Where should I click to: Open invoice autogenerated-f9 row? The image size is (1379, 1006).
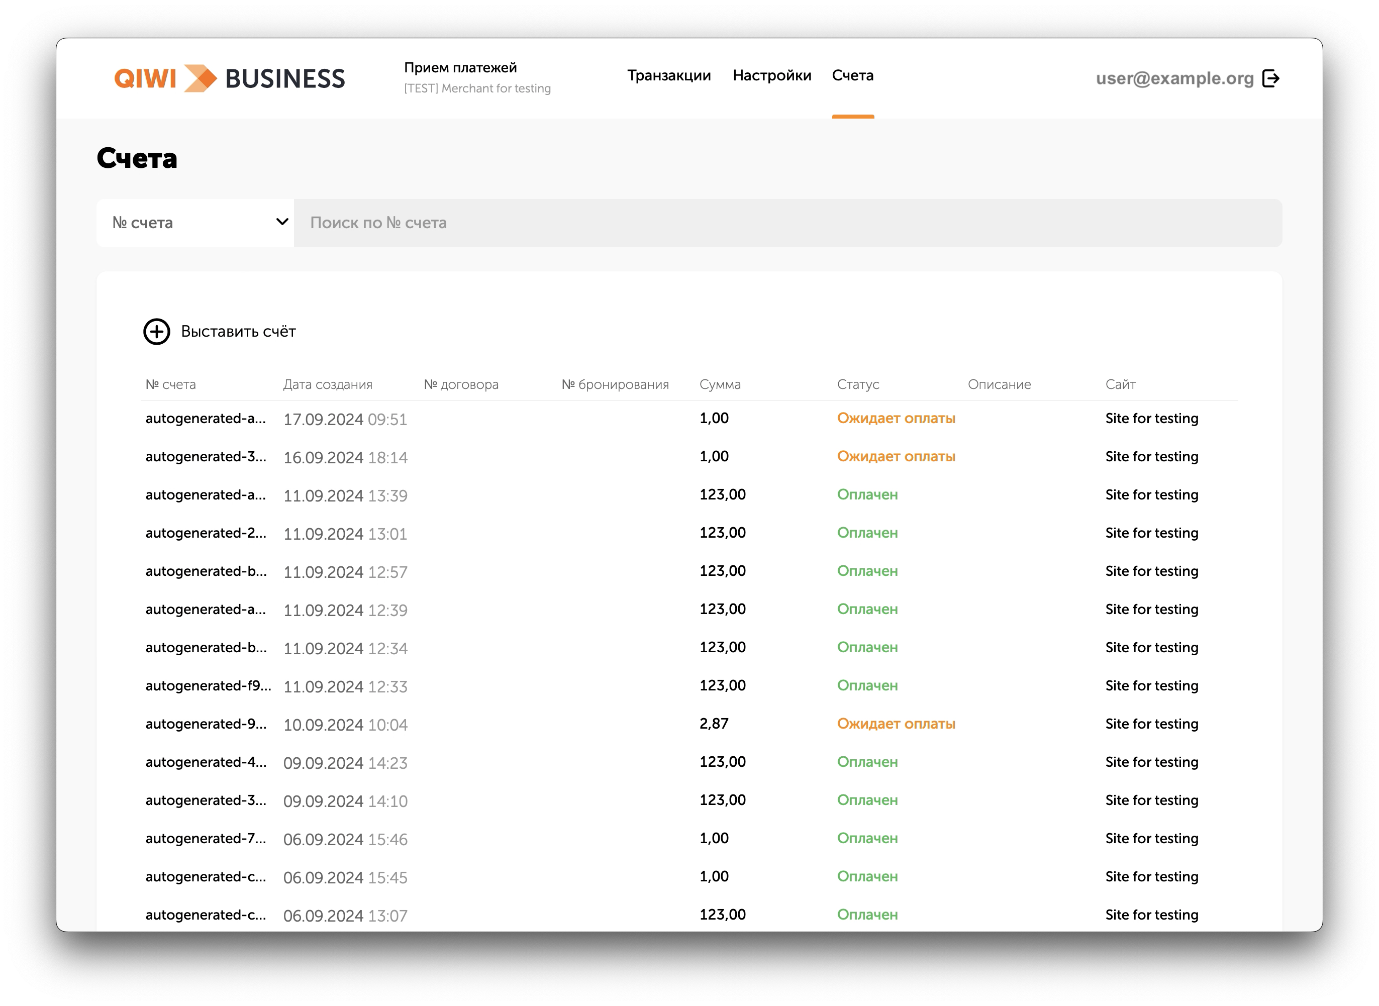pyautogui.click(x=208, y=686)
